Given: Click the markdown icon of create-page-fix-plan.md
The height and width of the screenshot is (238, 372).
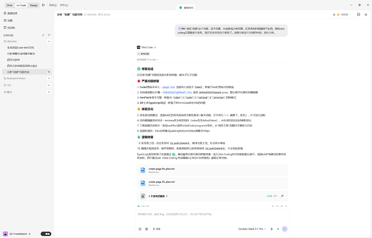Looking at the screenshot, I should point(142,170).
